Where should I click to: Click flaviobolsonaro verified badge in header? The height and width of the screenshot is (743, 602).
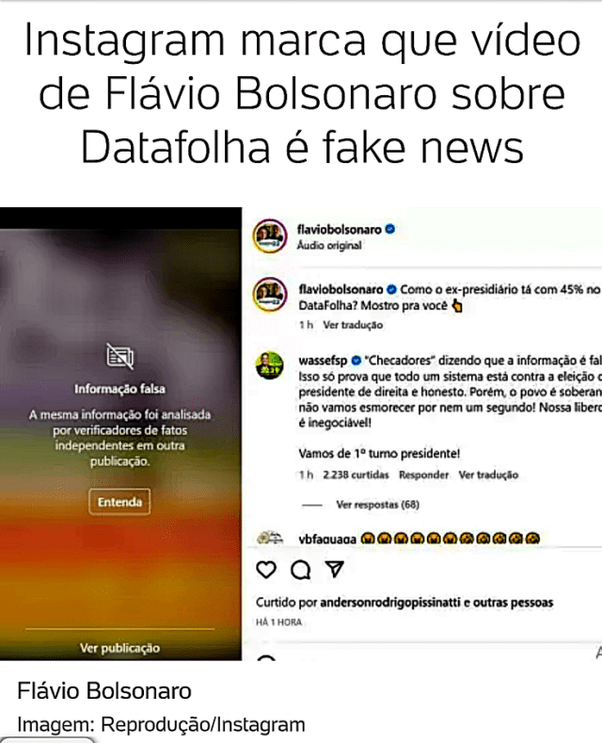[390, 230]
